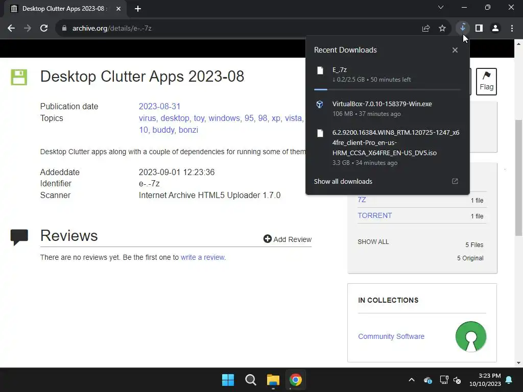Close the Recent Downloads popup

point(455,50)
